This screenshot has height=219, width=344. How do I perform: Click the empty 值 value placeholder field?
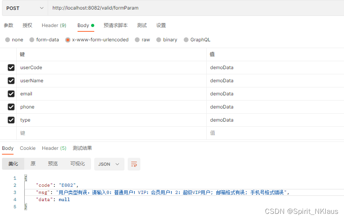[x=275, y=133]
